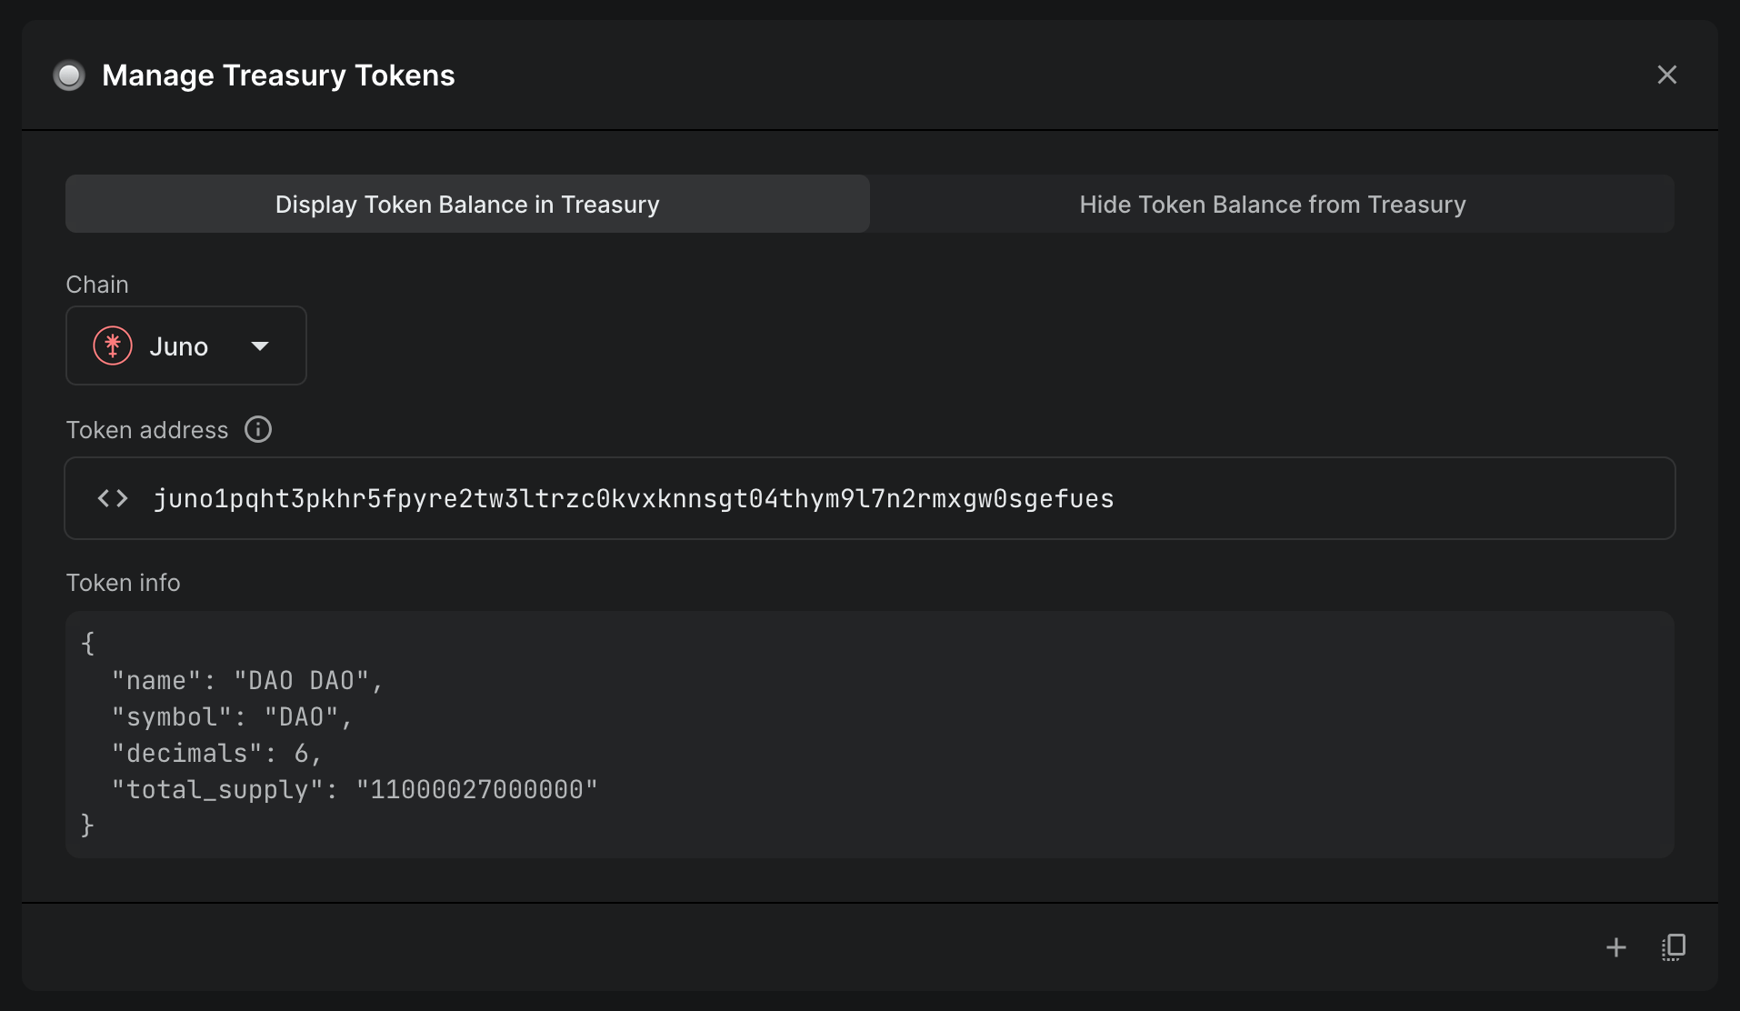This screenshot has height=1011, width=1740.
Task: Click the Token address label text
Action: point(147,430)
